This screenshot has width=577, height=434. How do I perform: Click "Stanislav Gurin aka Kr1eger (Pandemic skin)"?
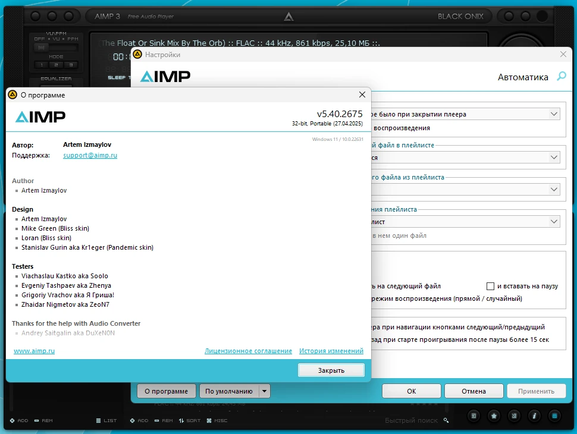click(87, 247)
